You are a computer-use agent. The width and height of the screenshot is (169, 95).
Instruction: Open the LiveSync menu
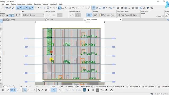53,4
